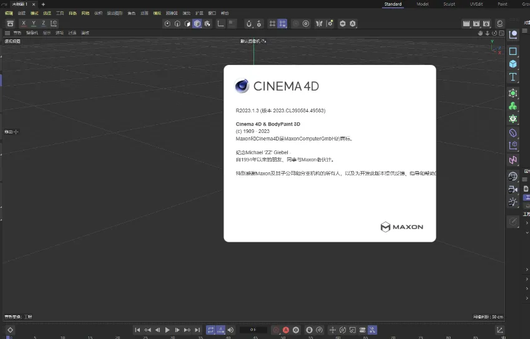Screen dimensions: 530x339
Task: Toggle the timeline loop playback button
Action: (x=210, y=330)
